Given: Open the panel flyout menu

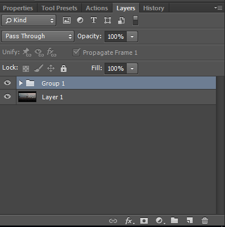Looking at the screenshot, I should pyautogui.click(x=218, y=7).
